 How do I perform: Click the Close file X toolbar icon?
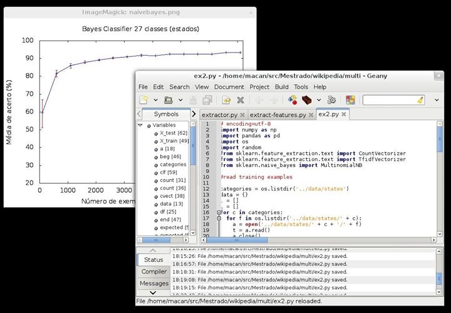point(240,100)
